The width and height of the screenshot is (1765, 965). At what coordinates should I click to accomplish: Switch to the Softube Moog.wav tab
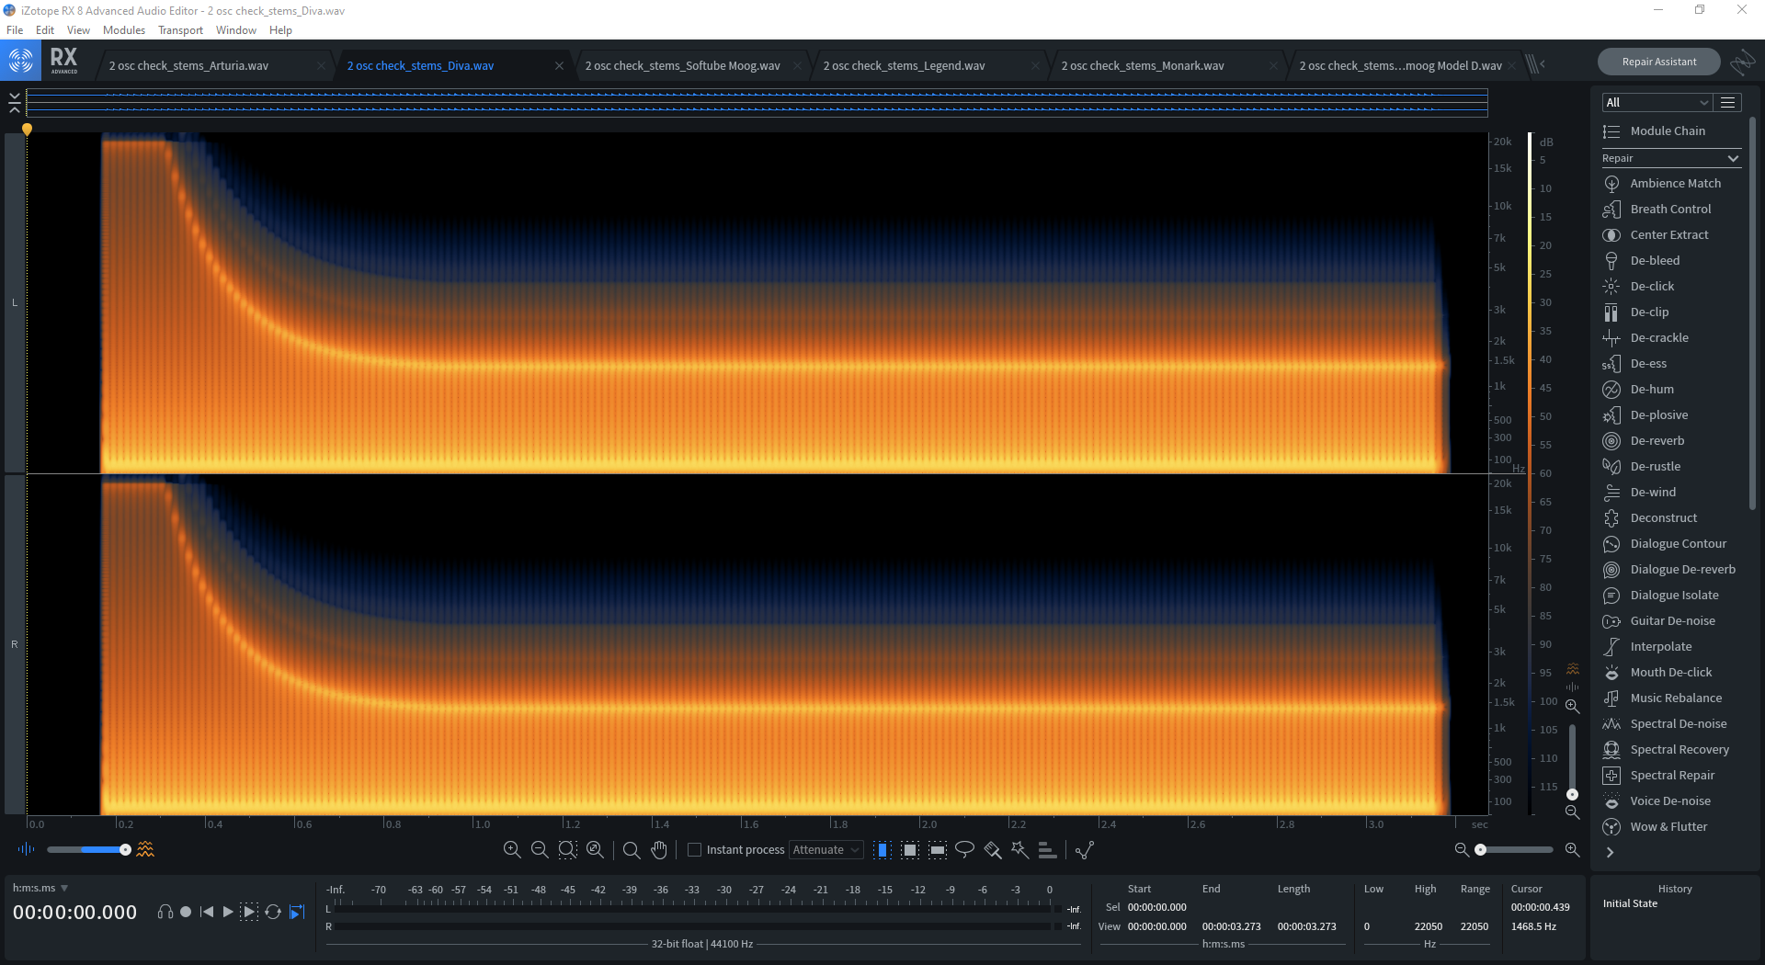pyautogui.click(x=682, y=65)
